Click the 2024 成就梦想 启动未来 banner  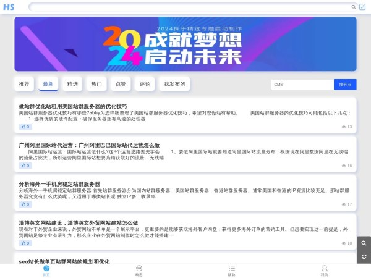(185, 44)
